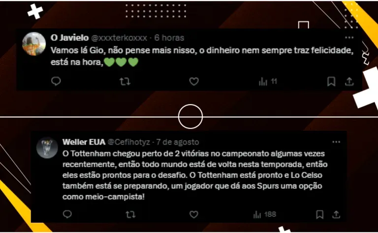
Task: Visit the @xxxterkoxxx handle
Action: (119, 38)
